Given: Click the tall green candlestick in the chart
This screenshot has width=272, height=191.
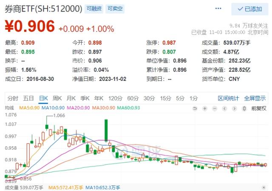Looking at the screenshot, I should click(x=106, y=130).
